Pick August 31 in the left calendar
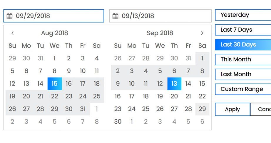Viewport: 271px width, 143px height. 83,109
